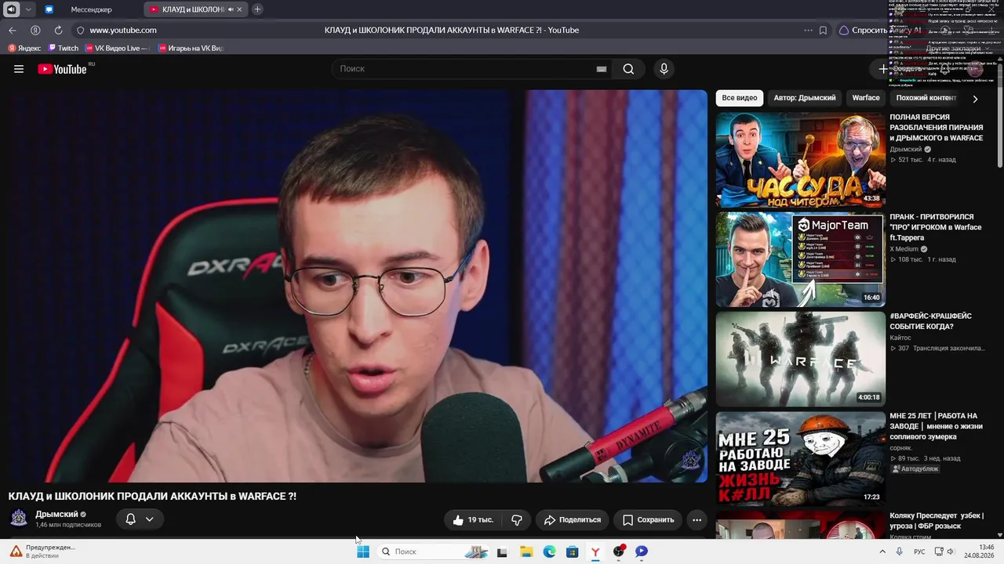Close the КЛАУД и ШКОЛОНИК tab
The width and height of the screenshot is (1004, 564).
240,9
